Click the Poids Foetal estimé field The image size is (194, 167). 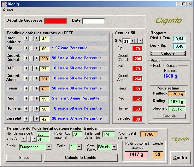coord(149,134)
